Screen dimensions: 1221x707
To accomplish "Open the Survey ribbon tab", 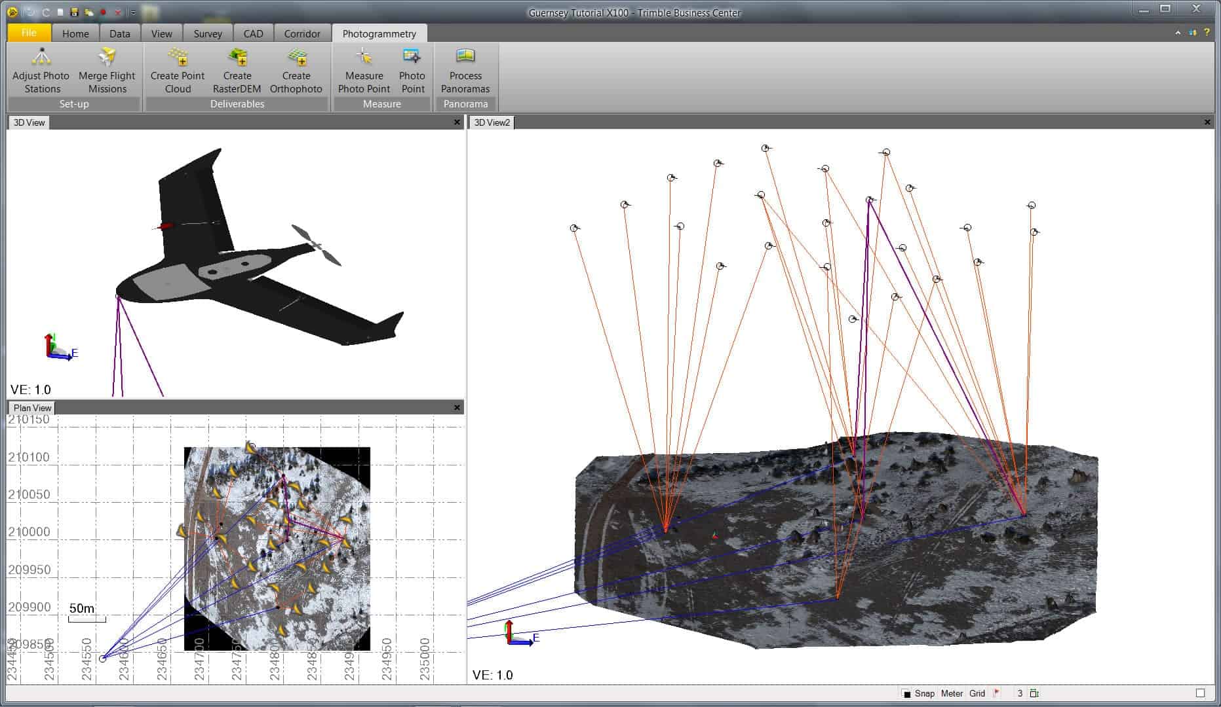I will (207, 33).
